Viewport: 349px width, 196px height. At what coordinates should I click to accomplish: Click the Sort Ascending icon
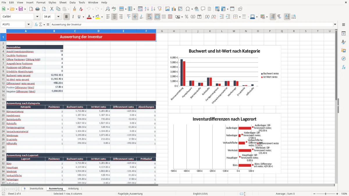pyautogui.click(x=147, y=9)
